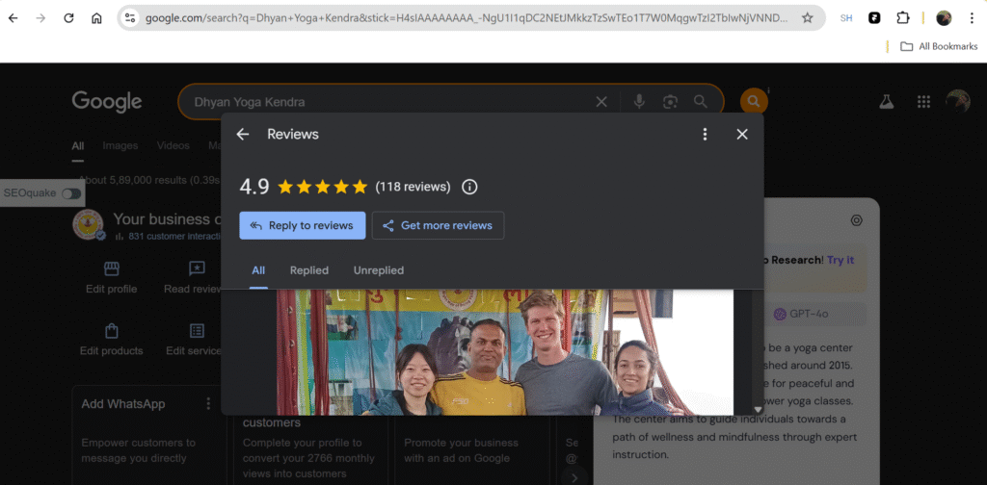Switch to the Replied tab
This screenshot has width=987, height=485.
click(309, 270)
